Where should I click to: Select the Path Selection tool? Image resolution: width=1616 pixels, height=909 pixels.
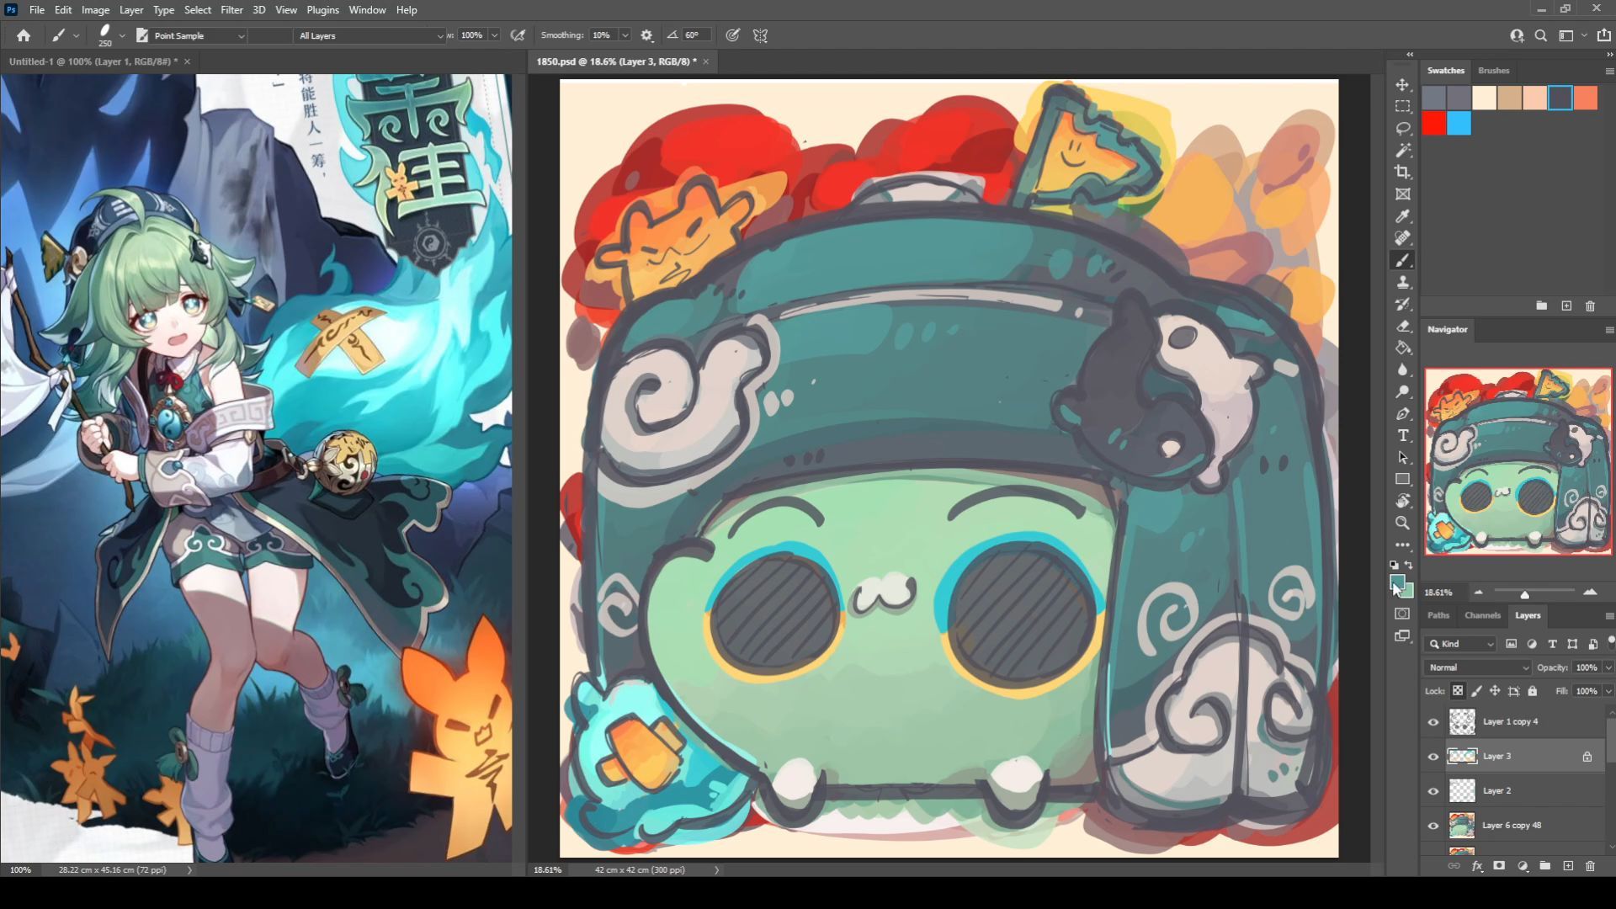pos(1402,457)
